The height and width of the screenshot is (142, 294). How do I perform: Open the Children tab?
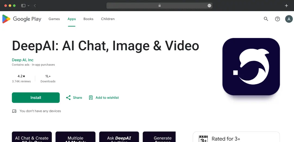click(x=108, y=19)
